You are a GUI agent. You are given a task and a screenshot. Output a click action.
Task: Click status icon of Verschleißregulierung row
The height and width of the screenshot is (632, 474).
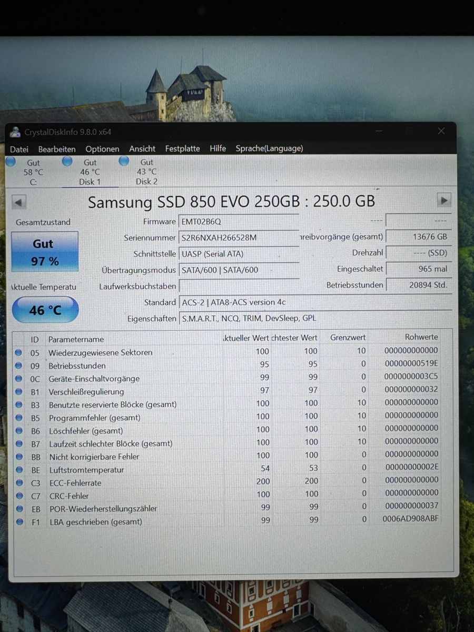19,391
